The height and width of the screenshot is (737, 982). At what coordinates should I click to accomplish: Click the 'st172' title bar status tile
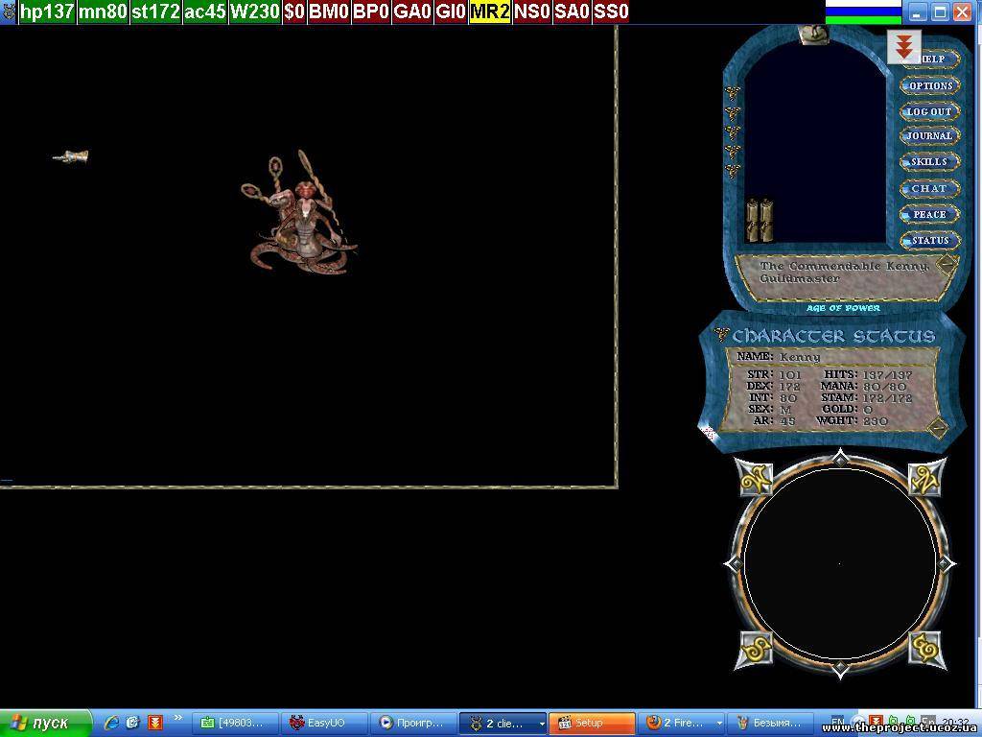click(156, 12)
